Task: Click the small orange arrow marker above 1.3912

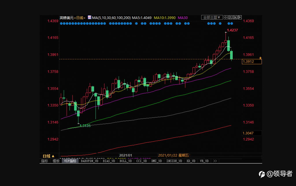Action: click(260, 58)
